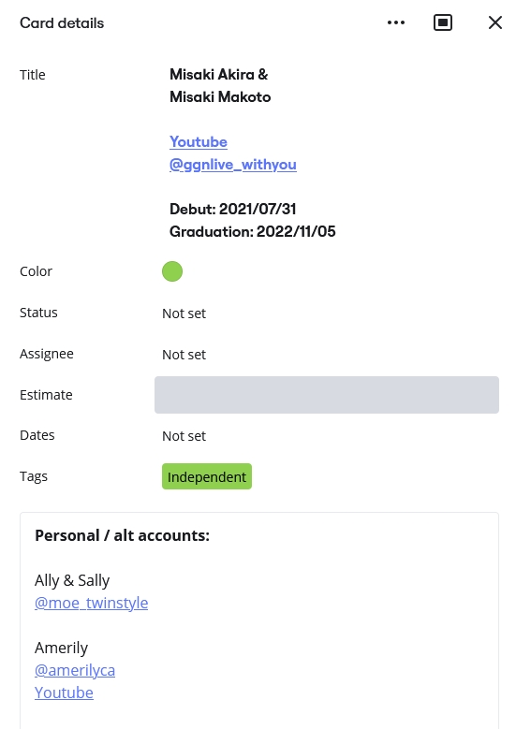Screen dimensions: 516x729
Task: Open the @moe_twinstyle link
Action: click(x=91, y=603)
